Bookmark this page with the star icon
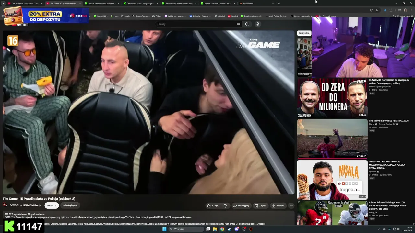The height and width of the screenshot is (233, 415). click(x=377, y=10)
